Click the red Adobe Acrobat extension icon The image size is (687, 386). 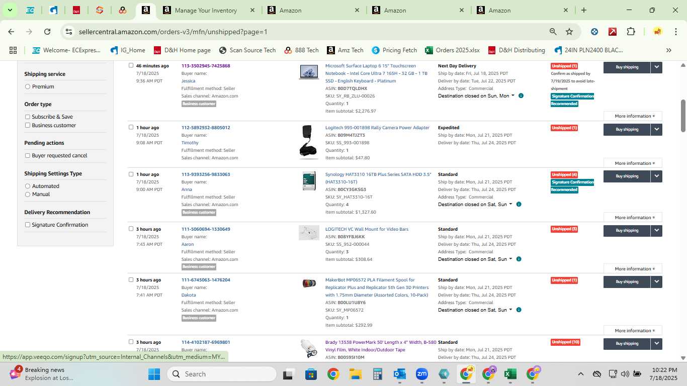pos(613,32)
